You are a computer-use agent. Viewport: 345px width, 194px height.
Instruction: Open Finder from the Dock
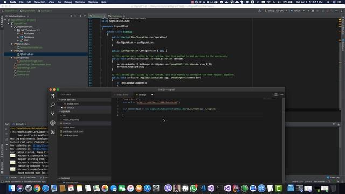(11, 188)
